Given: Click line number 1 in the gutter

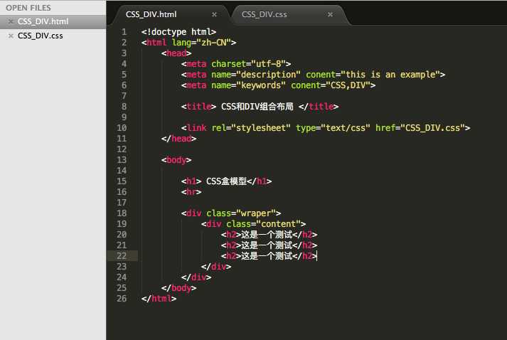Looking at the screenshot, I should 124,32.
